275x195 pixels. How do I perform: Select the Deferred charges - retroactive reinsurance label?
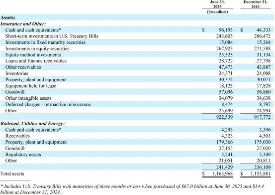pos(48,104)
